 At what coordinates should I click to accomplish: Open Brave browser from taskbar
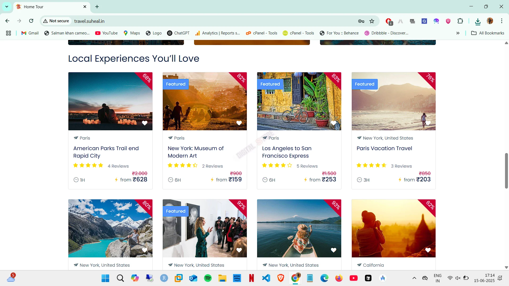point(281,278)
